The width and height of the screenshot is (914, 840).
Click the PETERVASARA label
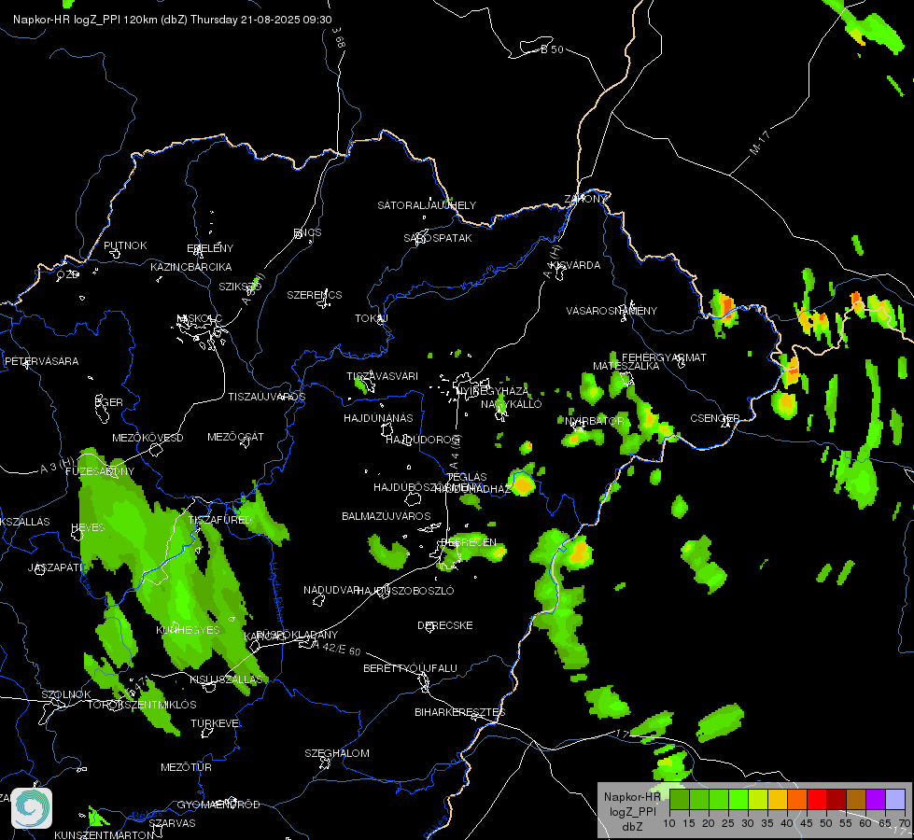tap(41, 361)
